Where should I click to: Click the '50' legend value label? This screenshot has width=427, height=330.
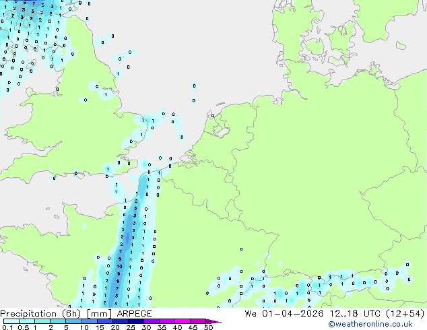click(x=208, y=327)
